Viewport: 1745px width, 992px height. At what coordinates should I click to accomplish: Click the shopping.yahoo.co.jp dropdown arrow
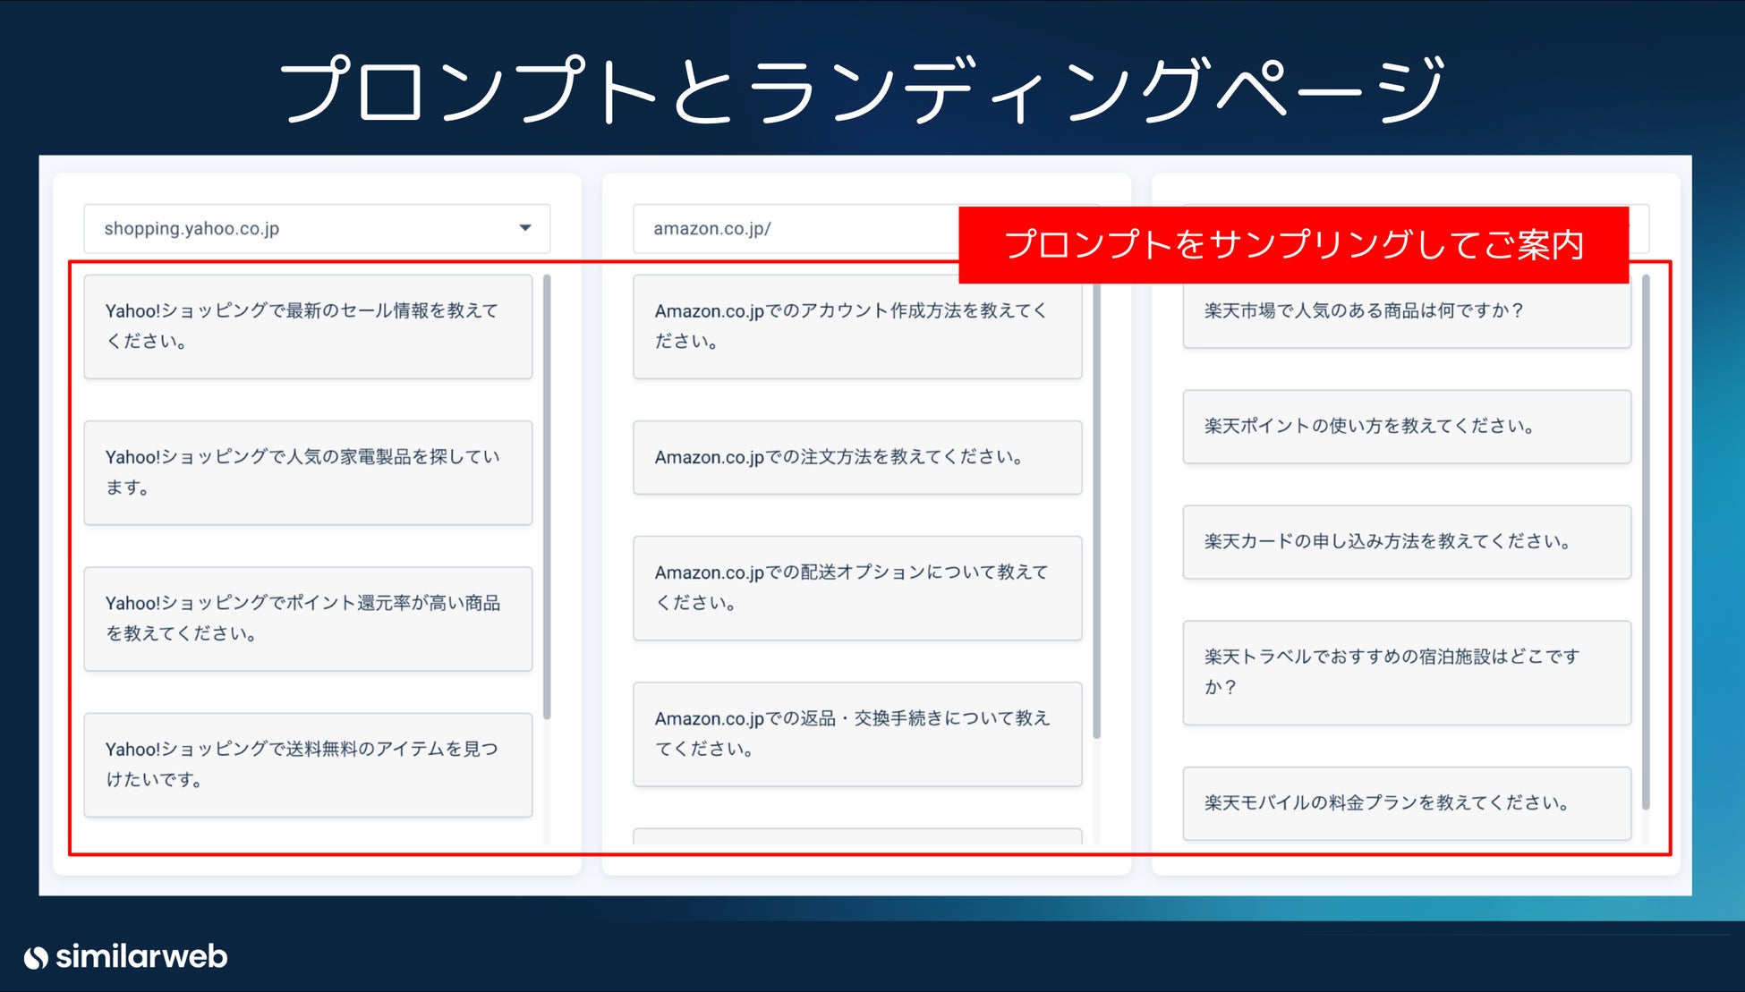coord(525,228)
